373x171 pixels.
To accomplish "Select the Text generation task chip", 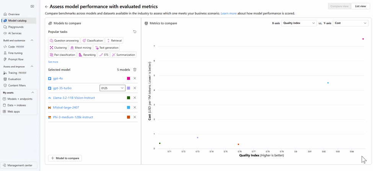I will pos(106,48).
